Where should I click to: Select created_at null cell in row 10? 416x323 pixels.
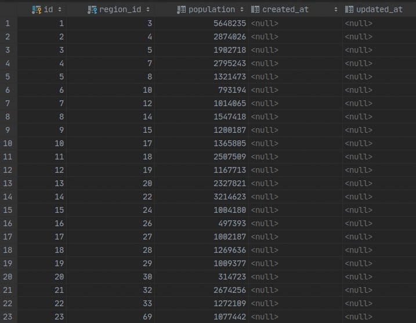click(x=295, y=143)
